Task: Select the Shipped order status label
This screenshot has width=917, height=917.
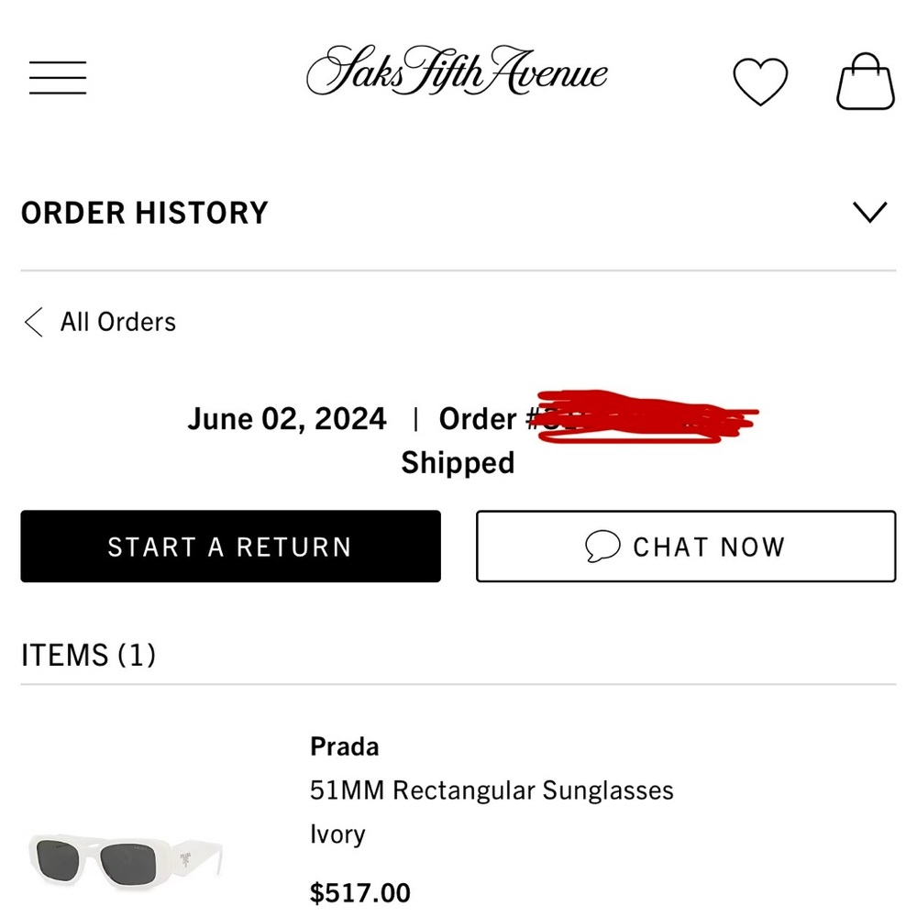Action: pos(458,462)
